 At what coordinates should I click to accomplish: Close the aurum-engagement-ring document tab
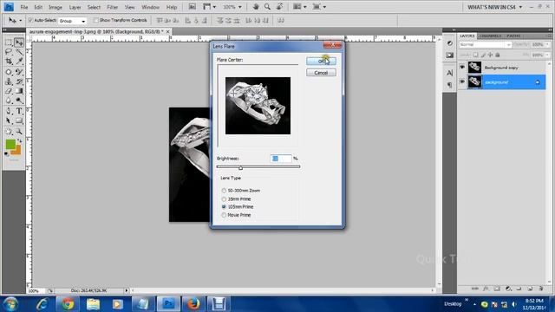pos(168,31)
